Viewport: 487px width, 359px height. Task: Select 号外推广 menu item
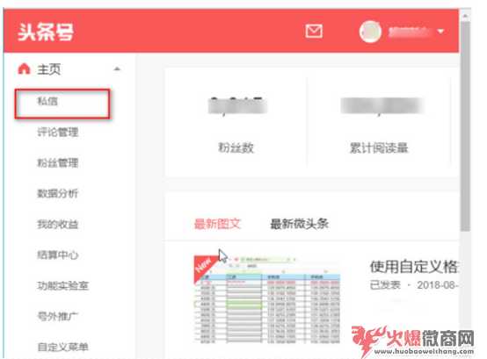(x=58, y=317)
